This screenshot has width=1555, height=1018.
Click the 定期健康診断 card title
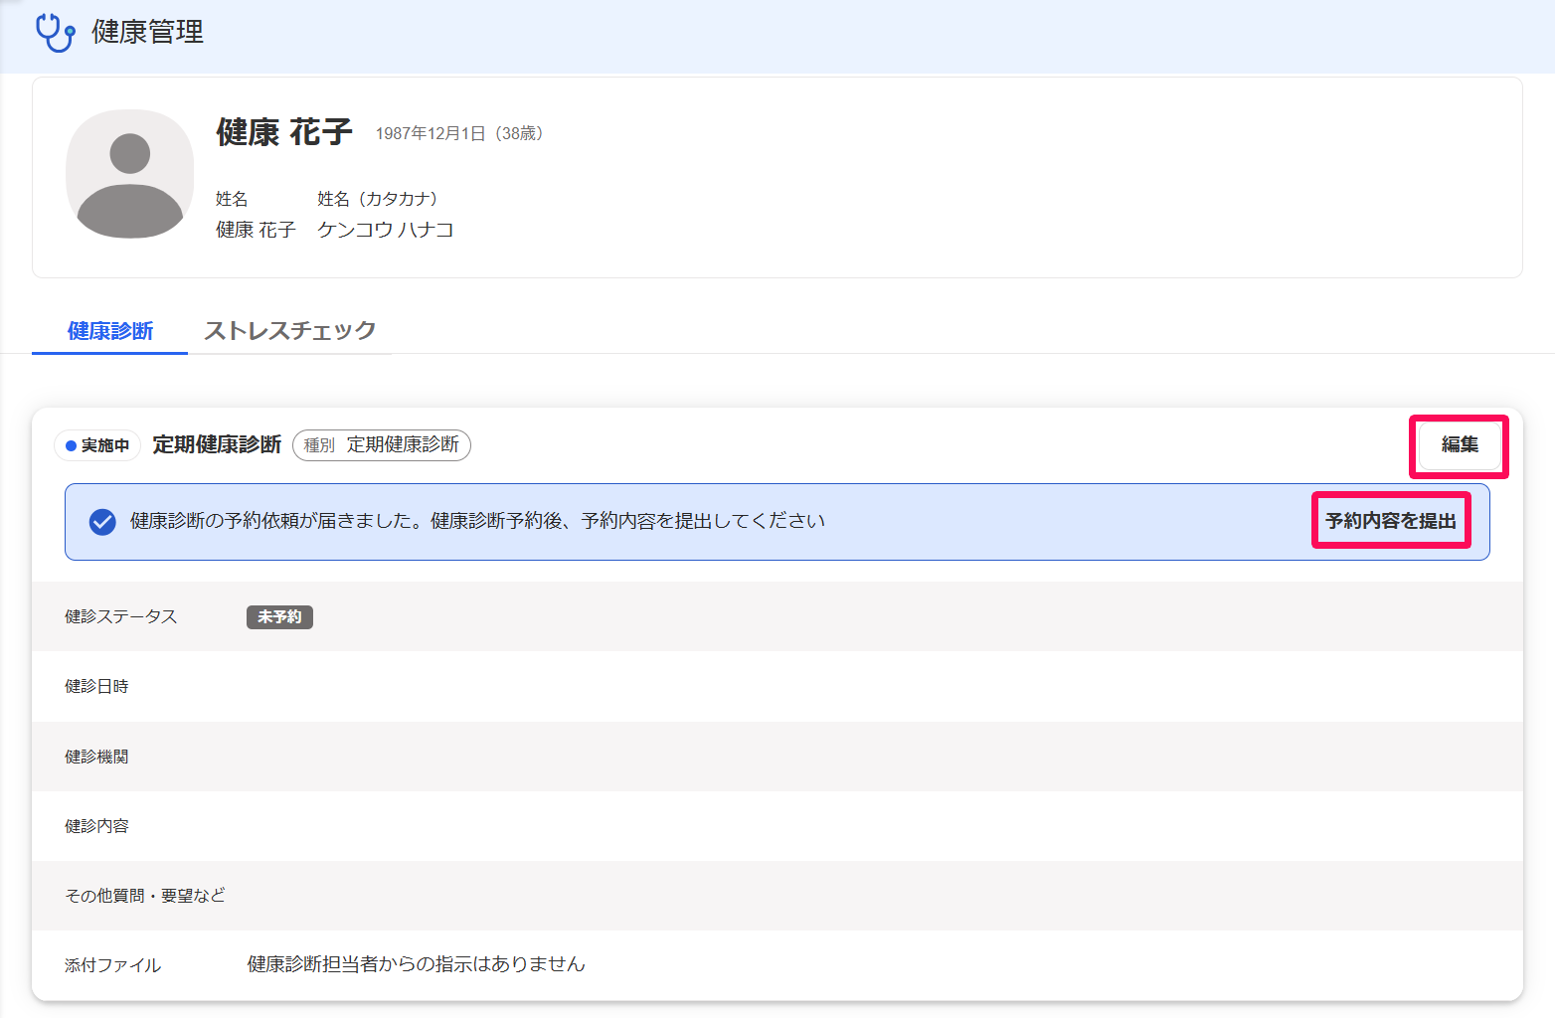pos(217,445)
